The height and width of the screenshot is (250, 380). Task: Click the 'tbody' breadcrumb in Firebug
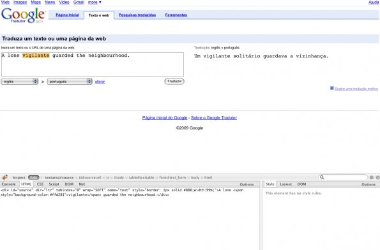pyautogui.click(x=119, y=178)
